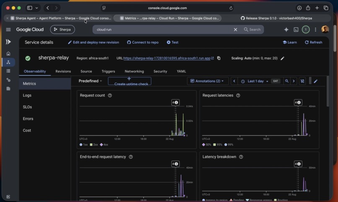Click the zoom magnifier in time controls
338x202 pixels.
tap(287, 81)
